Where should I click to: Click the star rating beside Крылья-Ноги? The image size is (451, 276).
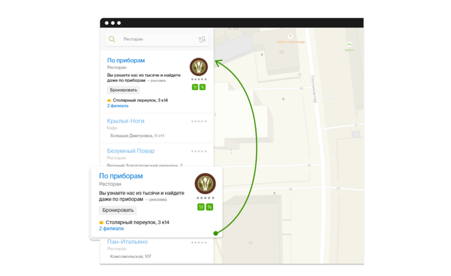(199, 121)
